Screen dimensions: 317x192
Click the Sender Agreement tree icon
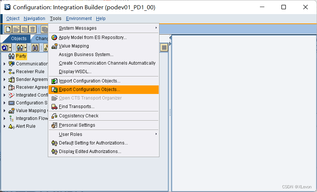[x=11, y=79]
